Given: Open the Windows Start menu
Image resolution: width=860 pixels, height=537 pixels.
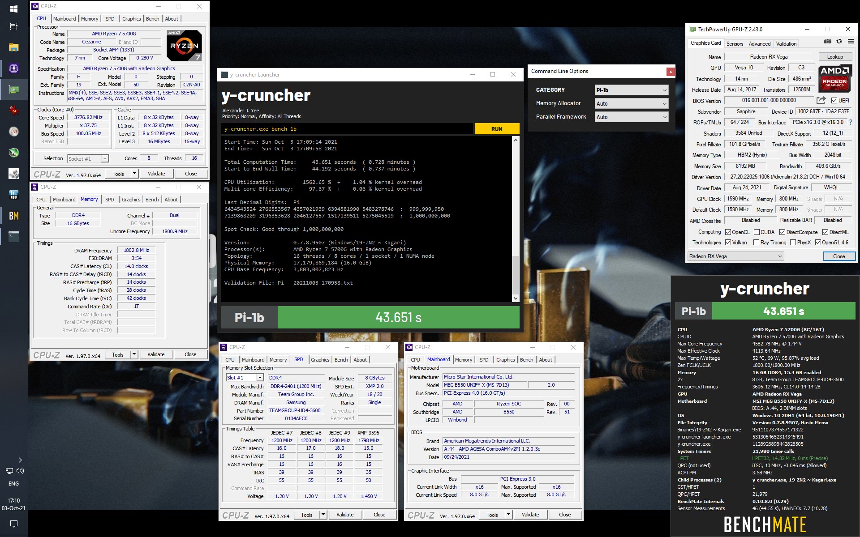Looking at the screenshot, I should pos(13,9).
